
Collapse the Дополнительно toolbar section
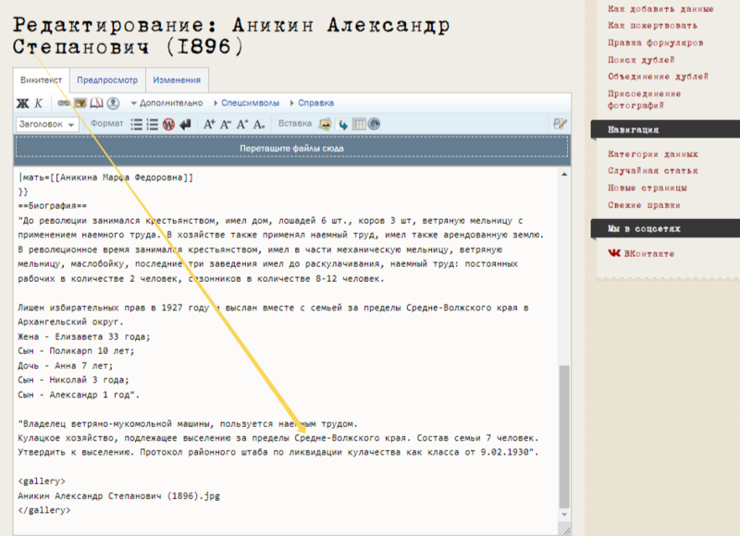pos(166,103)
